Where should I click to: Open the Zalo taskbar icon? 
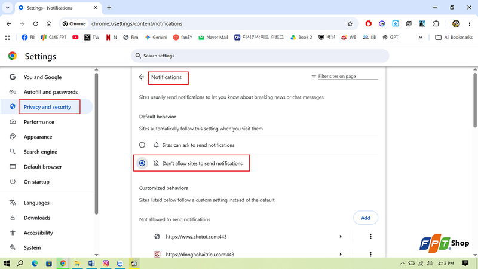point(120,263)
